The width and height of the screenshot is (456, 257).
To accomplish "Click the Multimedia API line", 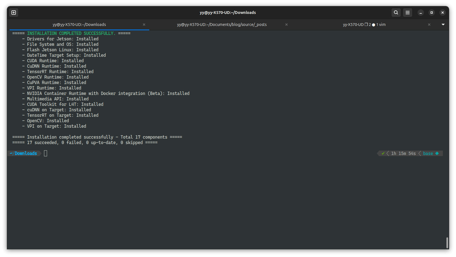I will point(55,99).
